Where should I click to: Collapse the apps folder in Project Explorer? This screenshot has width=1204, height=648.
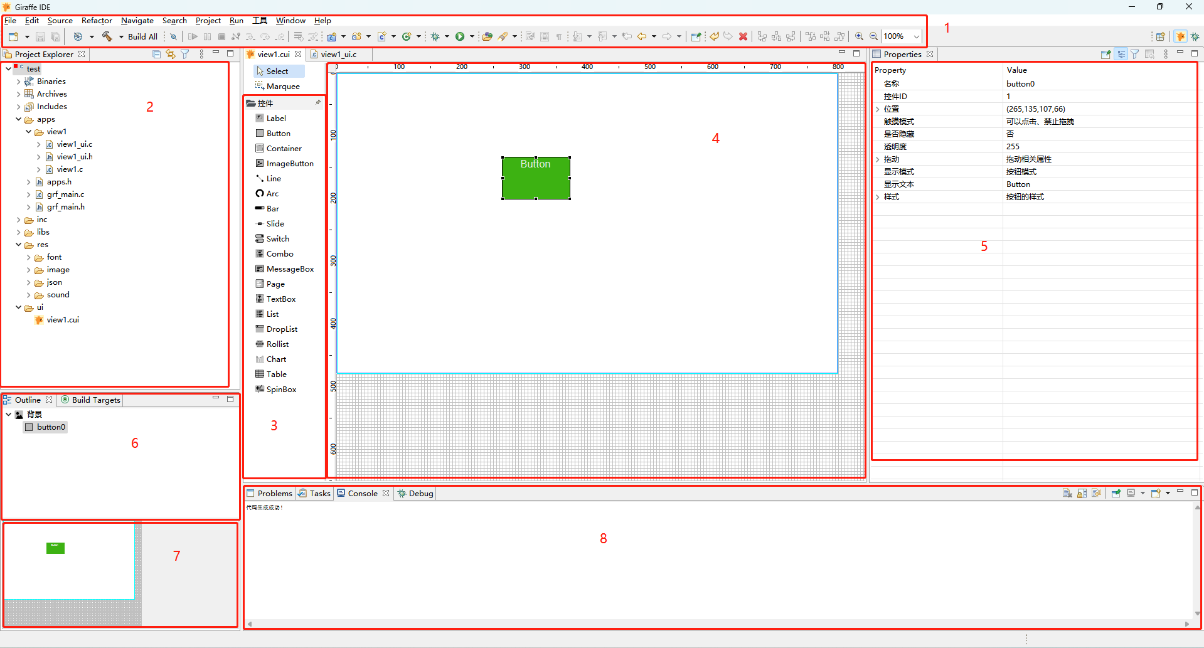(x=18, y=119)
